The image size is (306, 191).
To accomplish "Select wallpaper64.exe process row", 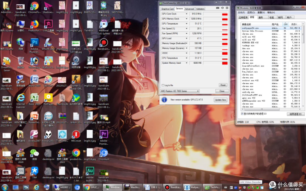I will (271, 28).
